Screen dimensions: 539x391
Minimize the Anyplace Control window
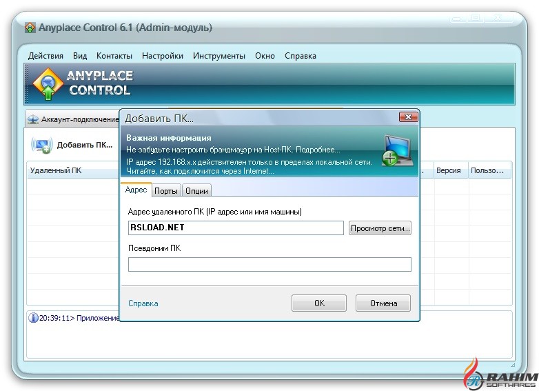(x=458, y=18)
